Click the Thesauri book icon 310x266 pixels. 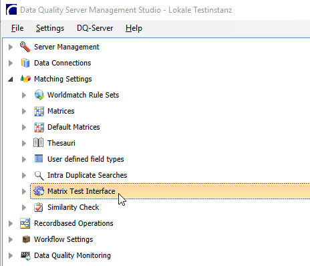[x=39, y=143]
